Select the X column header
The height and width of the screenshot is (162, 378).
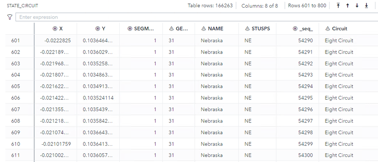pos(56,29)
